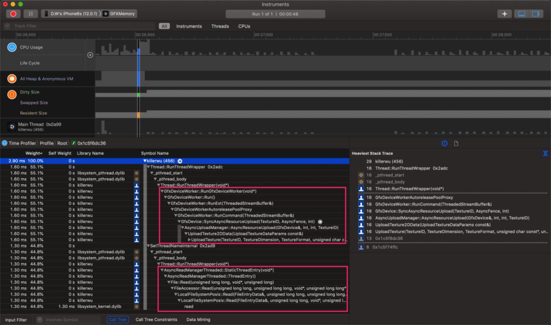Open the 0x1c5f6dc36 breadcrumb item
Image resolution: width=551 pixels, height=325 pixels.
[x=89, y=143]
